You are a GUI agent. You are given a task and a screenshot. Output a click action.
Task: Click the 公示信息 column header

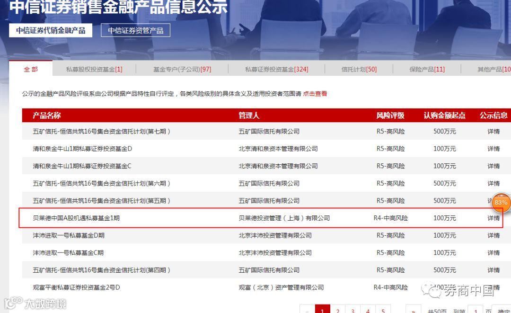[493, 116]
